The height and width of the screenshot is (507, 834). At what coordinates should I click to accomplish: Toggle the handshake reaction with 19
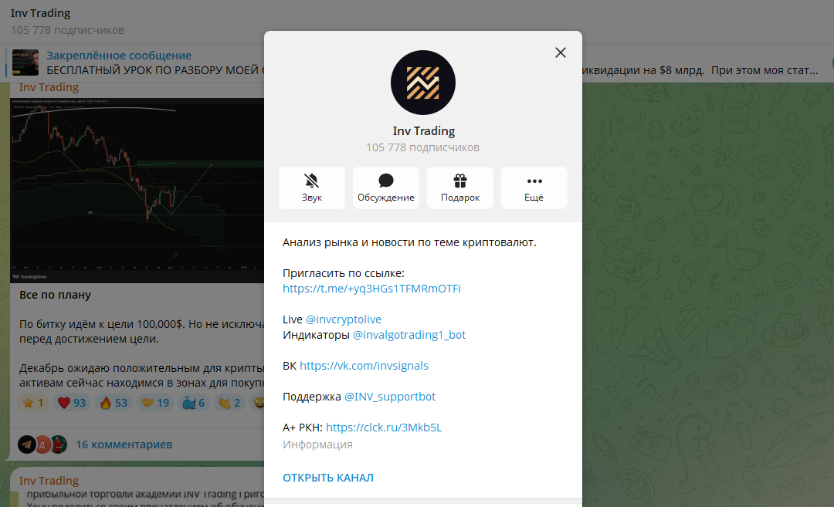155,403
